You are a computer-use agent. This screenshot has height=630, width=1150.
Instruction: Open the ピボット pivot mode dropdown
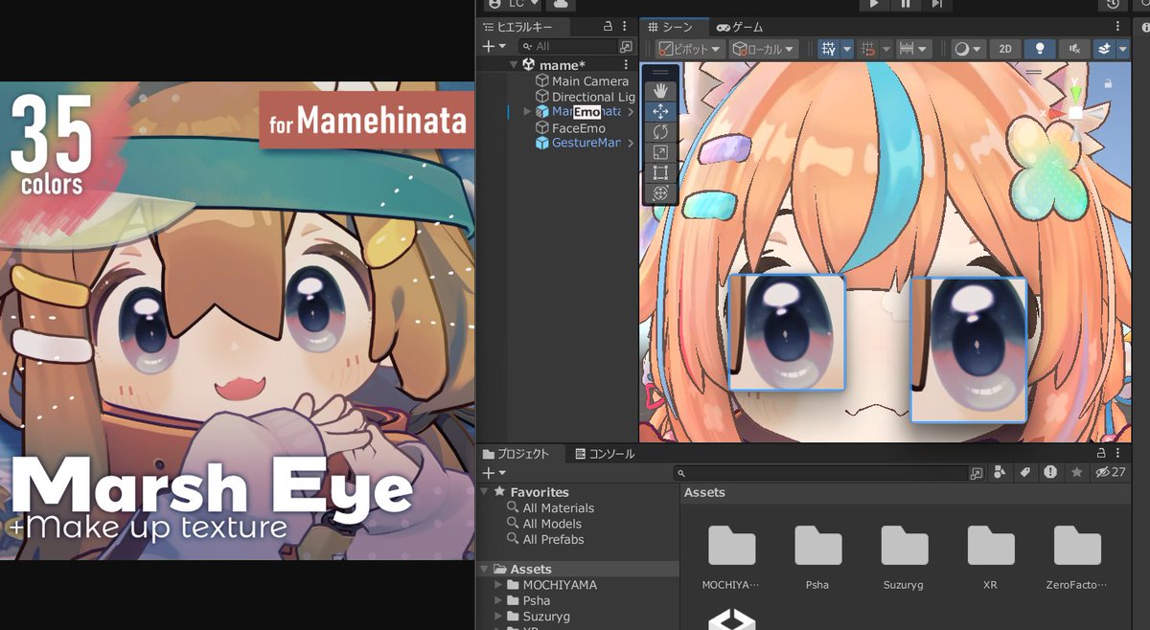pos(690,49)
